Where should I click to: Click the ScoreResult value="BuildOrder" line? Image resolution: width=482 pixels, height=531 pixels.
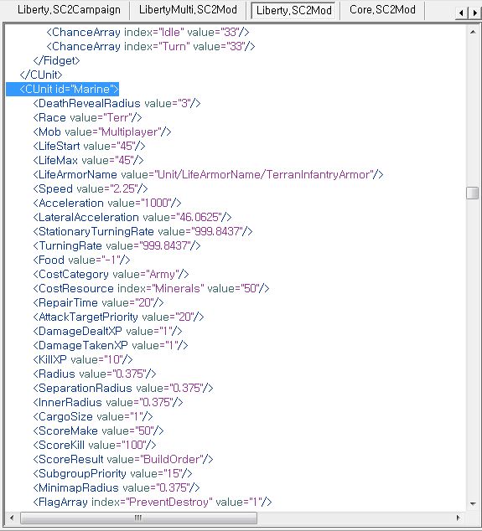[x=123, y=459]
